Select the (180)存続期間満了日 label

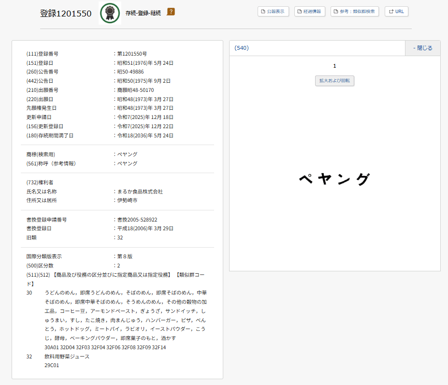pyautogui.click(x=50, y=135)
